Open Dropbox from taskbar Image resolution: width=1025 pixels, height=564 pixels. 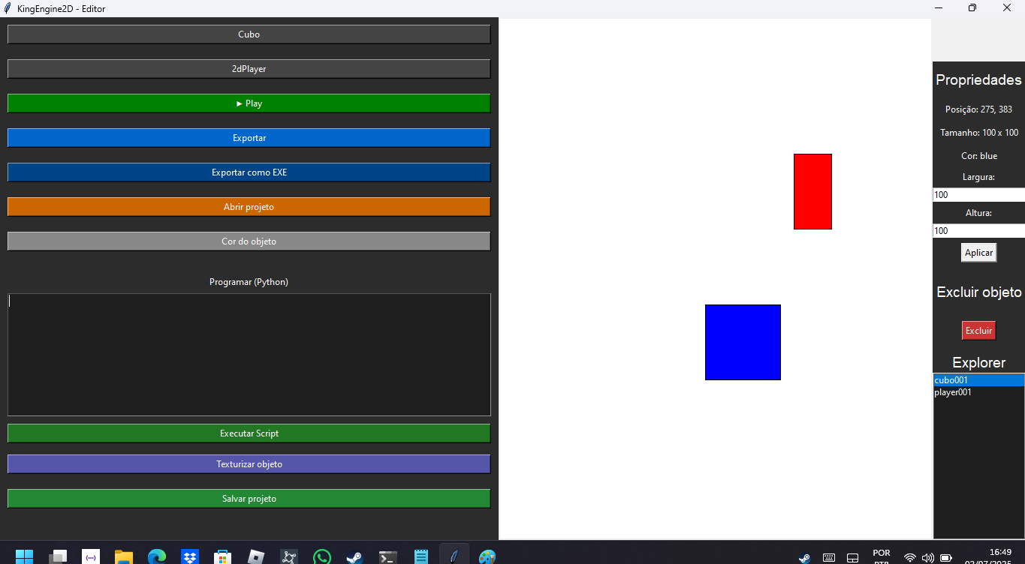coord(190,556)
